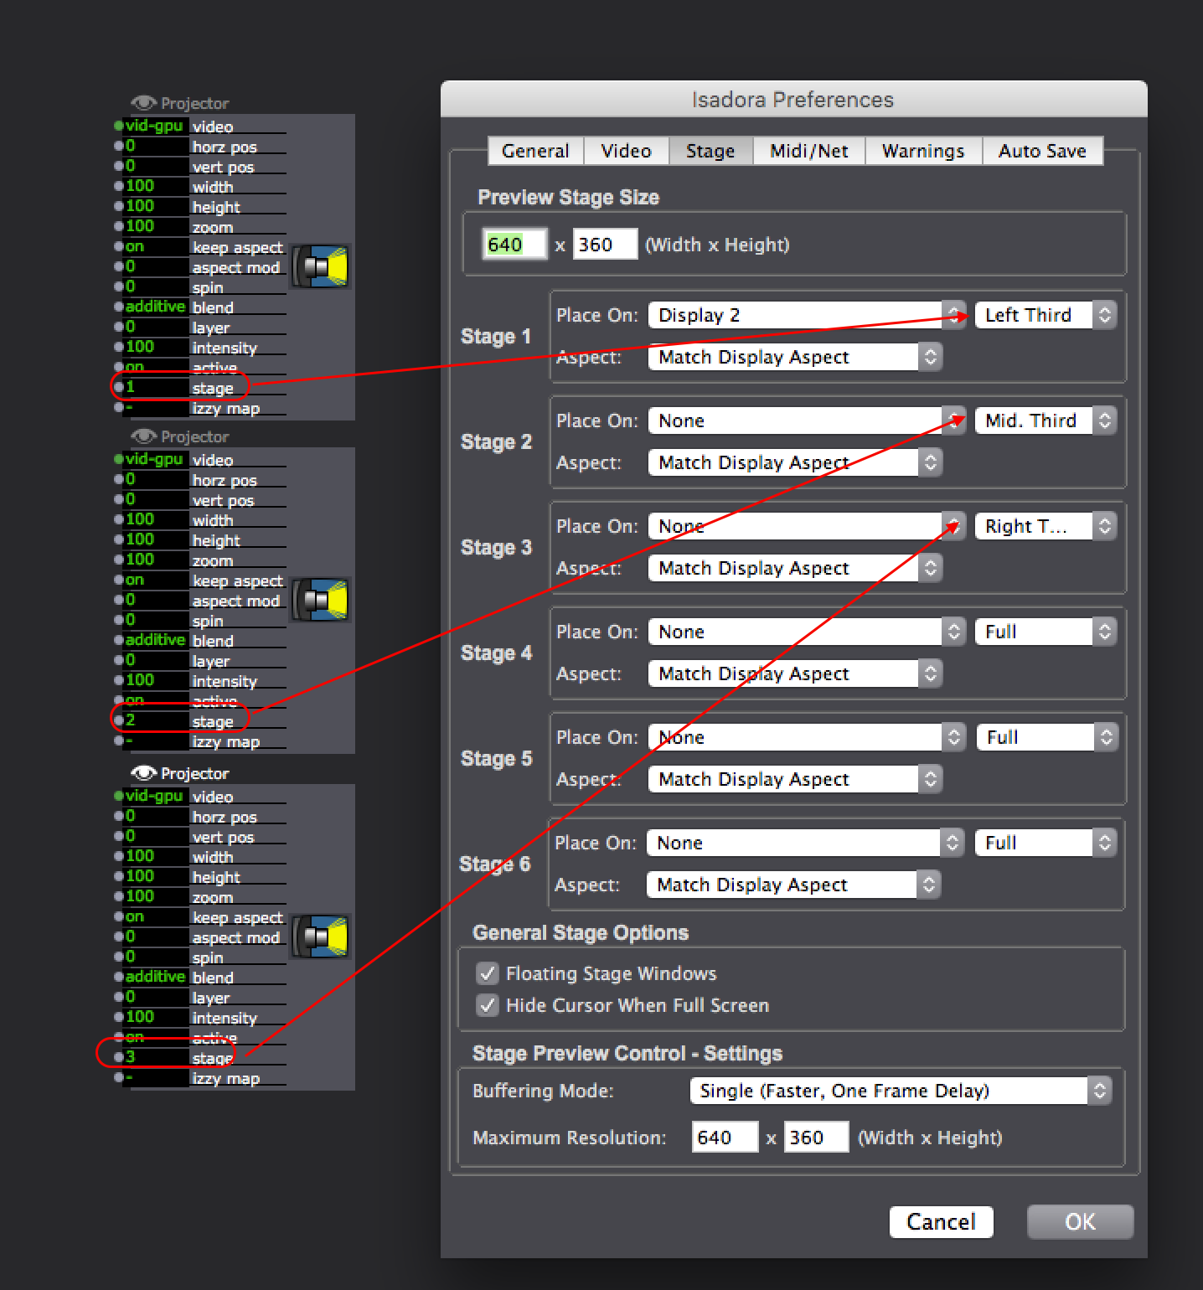Open Stage 3 Place On dropdown
The width and height of the screenshot is (1203, 1290).
(808, 526)
